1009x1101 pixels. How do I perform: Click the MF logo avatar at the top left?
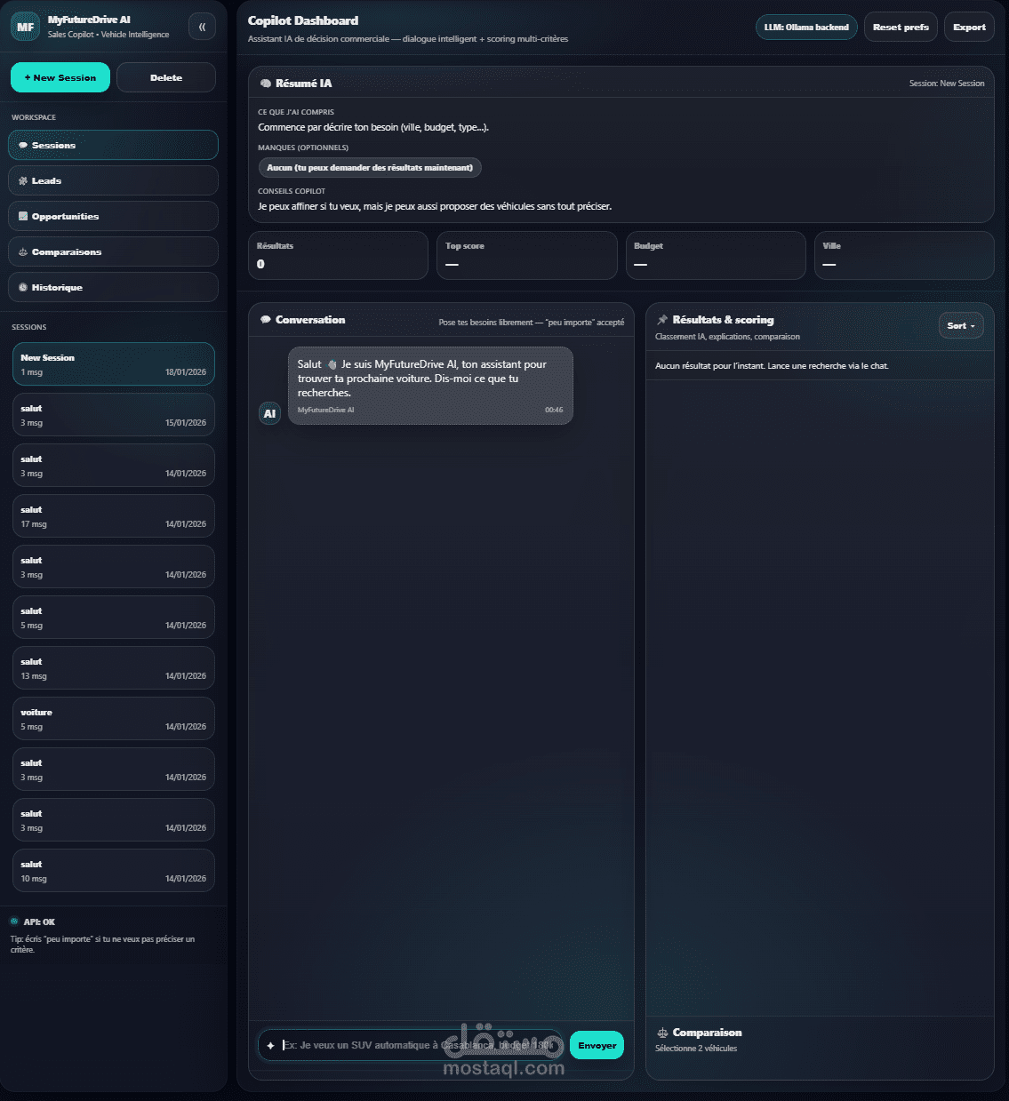pos(25,27)
